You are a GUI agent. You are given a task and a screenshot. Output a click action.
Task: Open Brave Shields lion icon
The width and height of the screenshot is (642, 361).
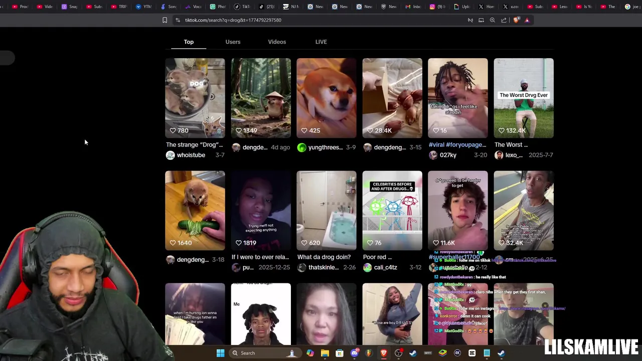pos(516,20)
